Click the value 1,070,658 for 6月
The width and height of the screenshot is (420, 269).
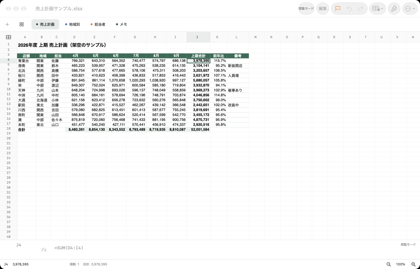116,81
